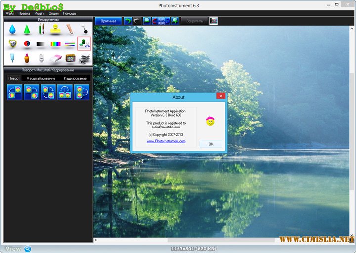Select the layers stack text tool
356x253 pixels.
coord(84,58)
